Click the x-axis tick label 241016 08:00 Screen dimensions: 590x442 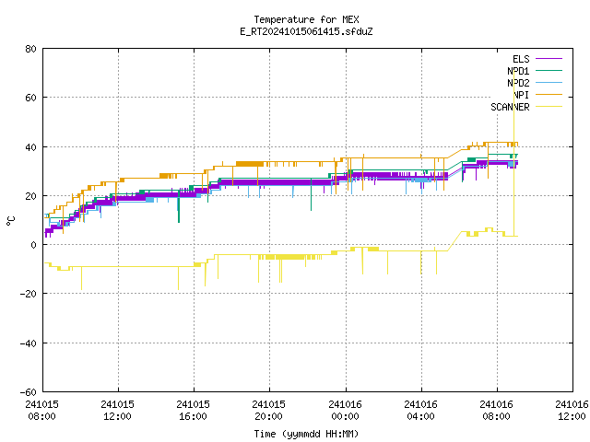click(x=496, y=410)
